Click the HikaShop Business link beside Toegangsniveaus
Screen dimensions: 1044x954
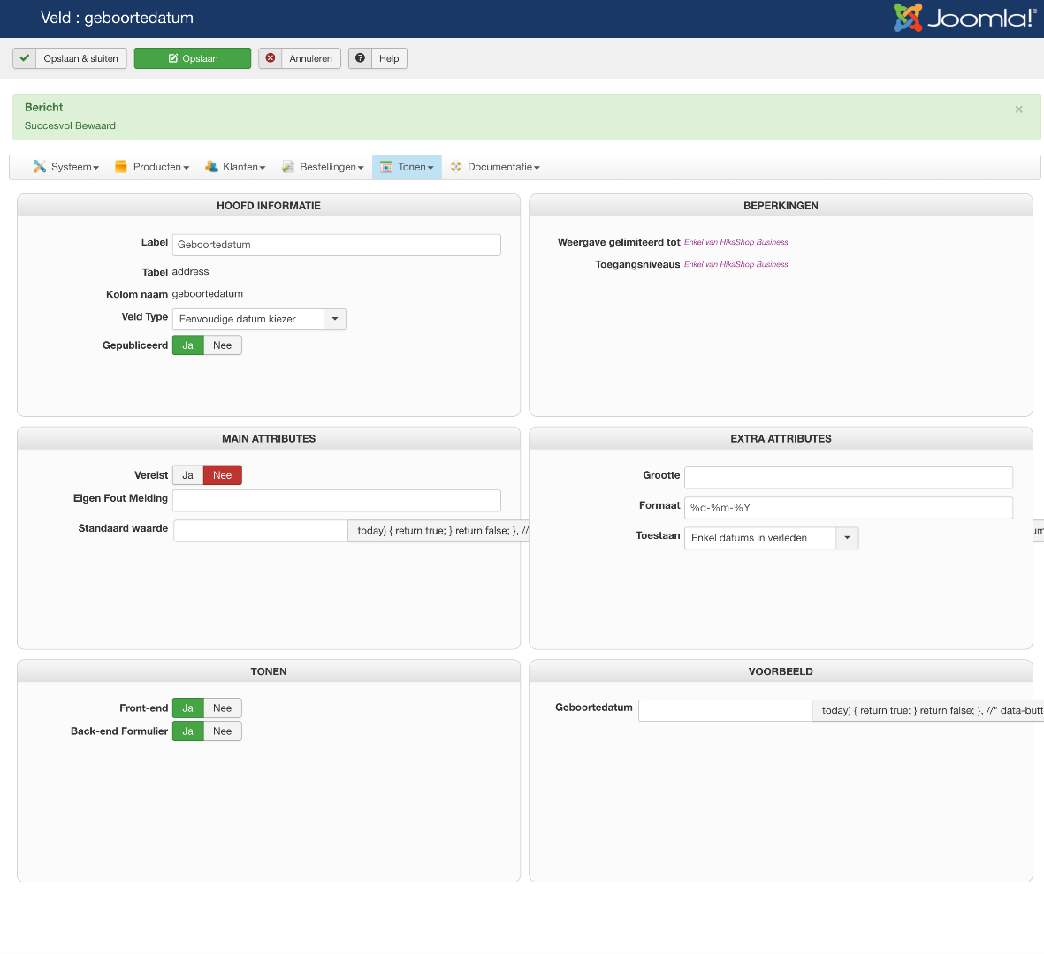point(735,265)
